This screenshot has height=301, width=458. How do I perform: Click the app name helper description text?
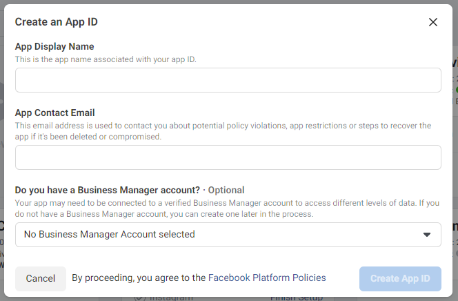[x=106, y=60]
